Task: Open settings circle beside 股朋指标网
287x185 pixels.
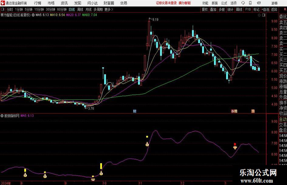Action: (2, 116)
